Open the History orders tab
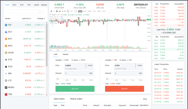The width and height of the screenshot is (188, 109). [76, 99]
